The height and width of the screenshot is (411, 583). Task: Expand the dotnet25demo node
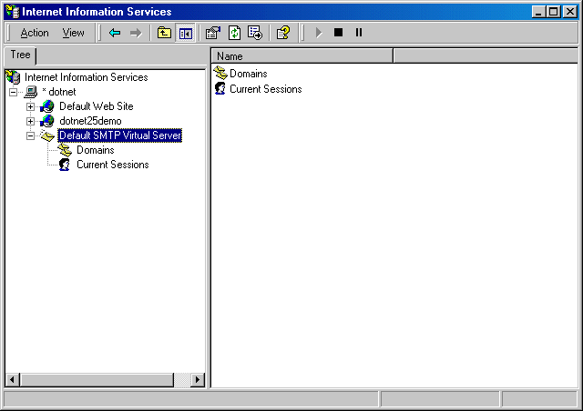coord(30,121)
